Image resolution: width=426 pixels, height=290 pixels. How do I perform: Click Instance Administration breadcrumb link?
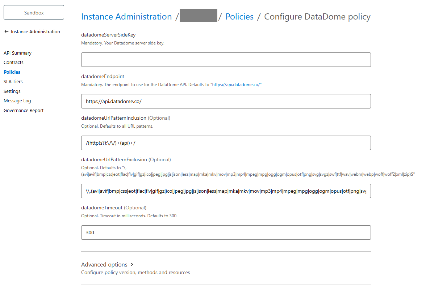coord(127,17)
